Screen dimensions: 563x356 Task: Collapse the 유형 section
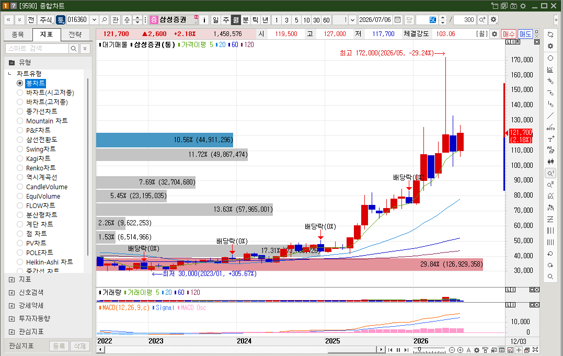[12, 63]
